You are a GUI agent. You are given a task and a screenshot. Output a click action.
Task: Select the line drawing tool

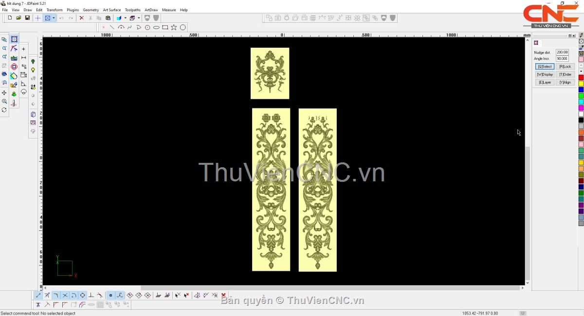tap(112, 27)
